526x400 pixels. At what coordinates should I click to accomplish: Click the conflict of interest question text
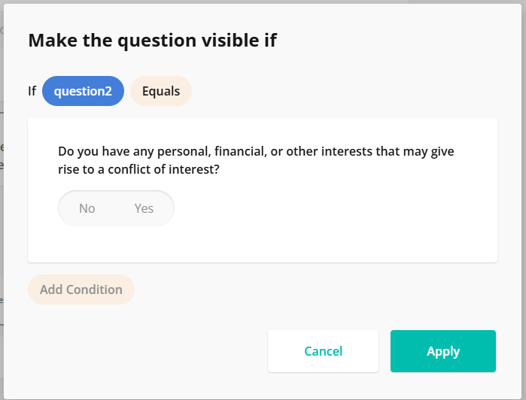pos(256,152)
